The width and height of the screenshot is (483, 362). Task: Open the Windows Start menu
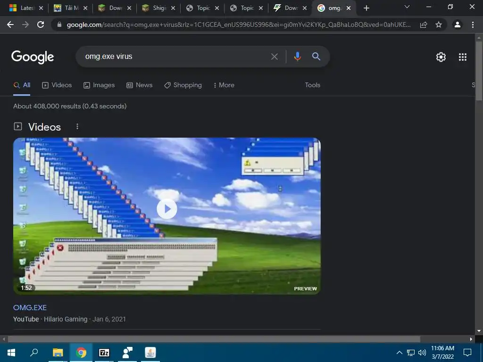pos(11,353)
